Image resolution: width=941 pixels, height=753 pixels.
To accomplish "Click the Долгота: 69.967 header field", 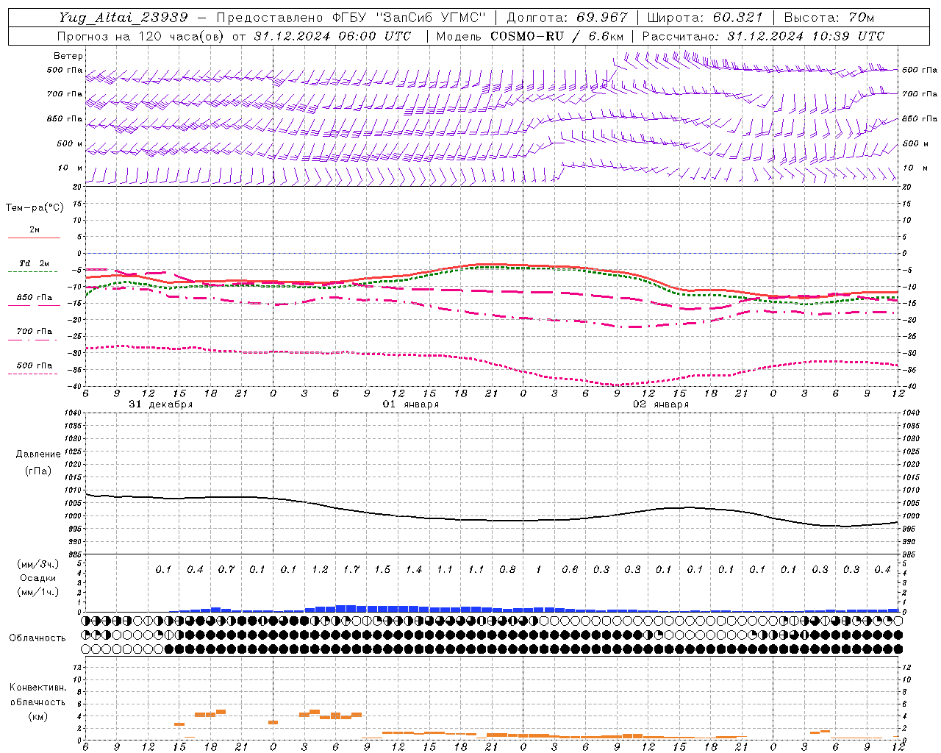I will coord(567,18).
